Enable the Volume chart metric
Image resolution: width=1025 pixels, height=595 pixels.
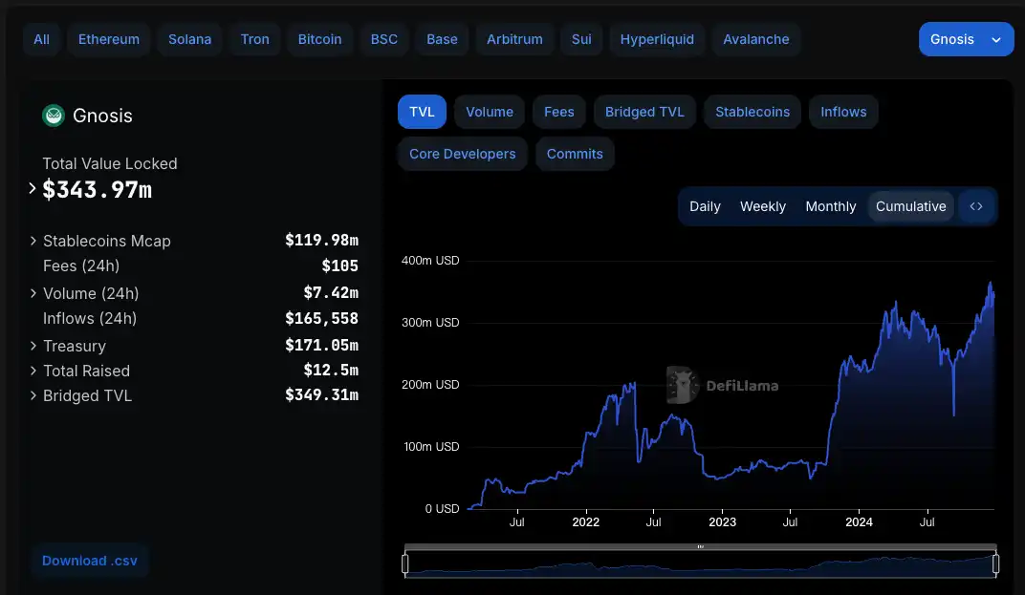(x=490, y=112)
